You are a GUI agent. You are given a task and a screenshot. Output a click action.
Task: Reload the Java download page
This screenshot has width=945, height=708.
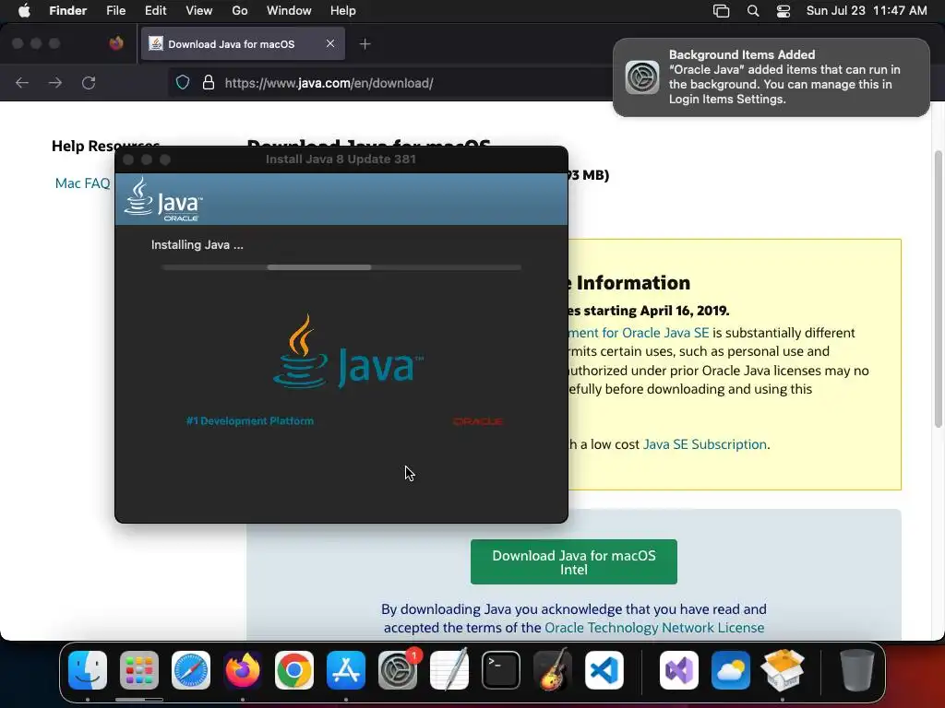(x=89, y=82)
